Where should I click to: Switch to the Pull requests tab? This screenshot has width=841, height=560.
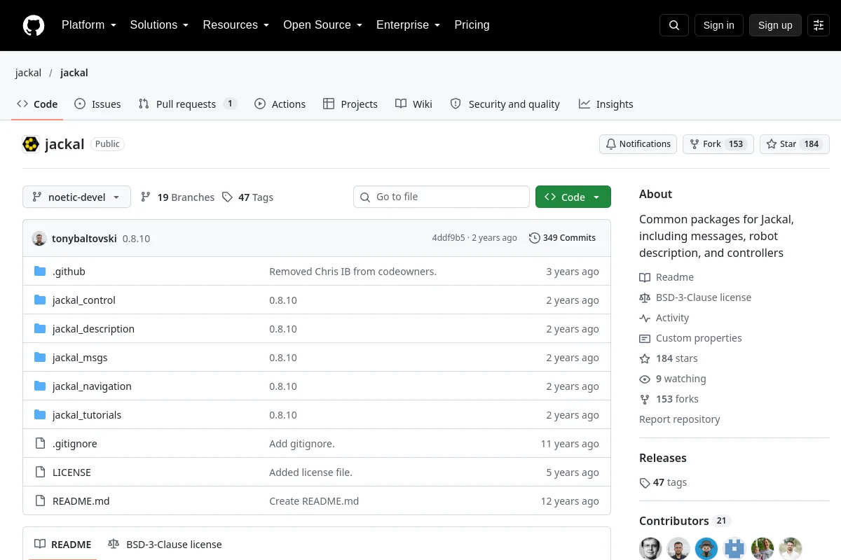[188, 104]
